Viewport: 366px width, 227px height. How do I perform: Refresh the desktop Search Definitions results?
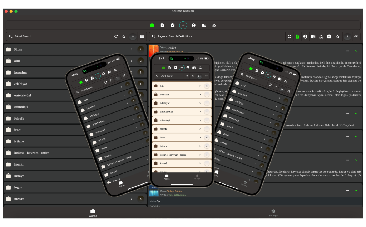coord(290,36)
